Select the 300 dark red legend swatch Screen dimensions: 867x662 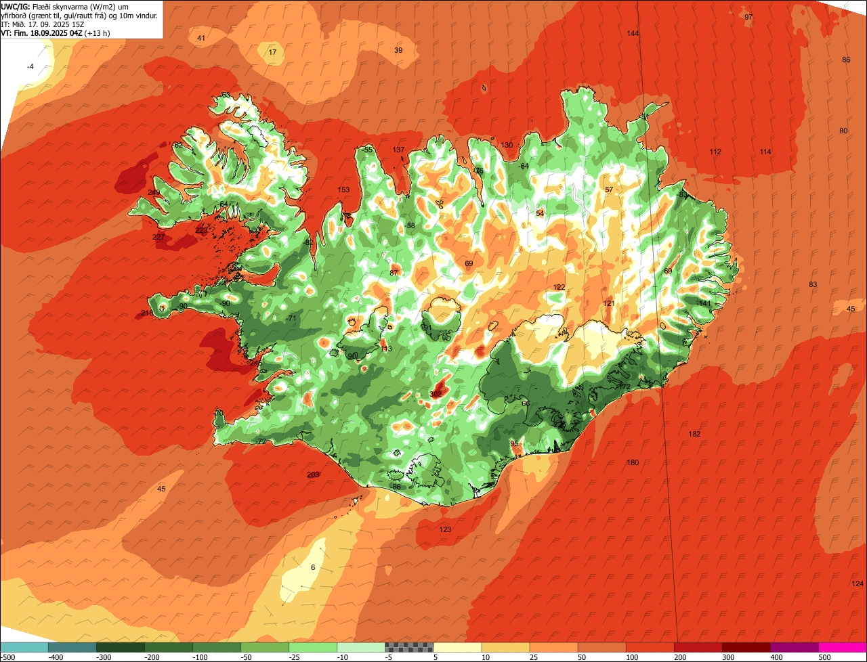[x=745, y=647]
